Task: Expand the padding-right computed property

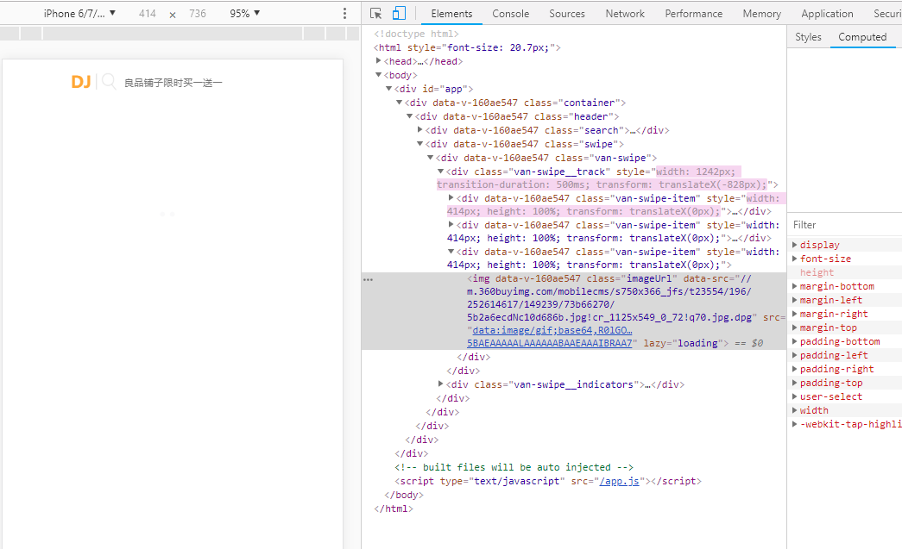Action: pos(794,369)
